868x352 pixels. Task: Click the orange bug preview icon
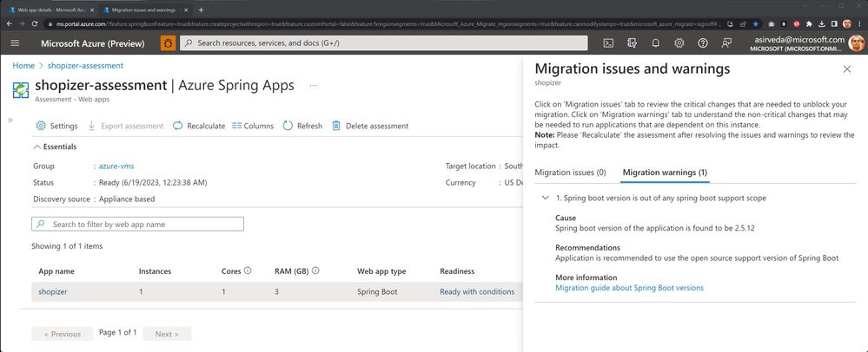[x=169, y=43]
